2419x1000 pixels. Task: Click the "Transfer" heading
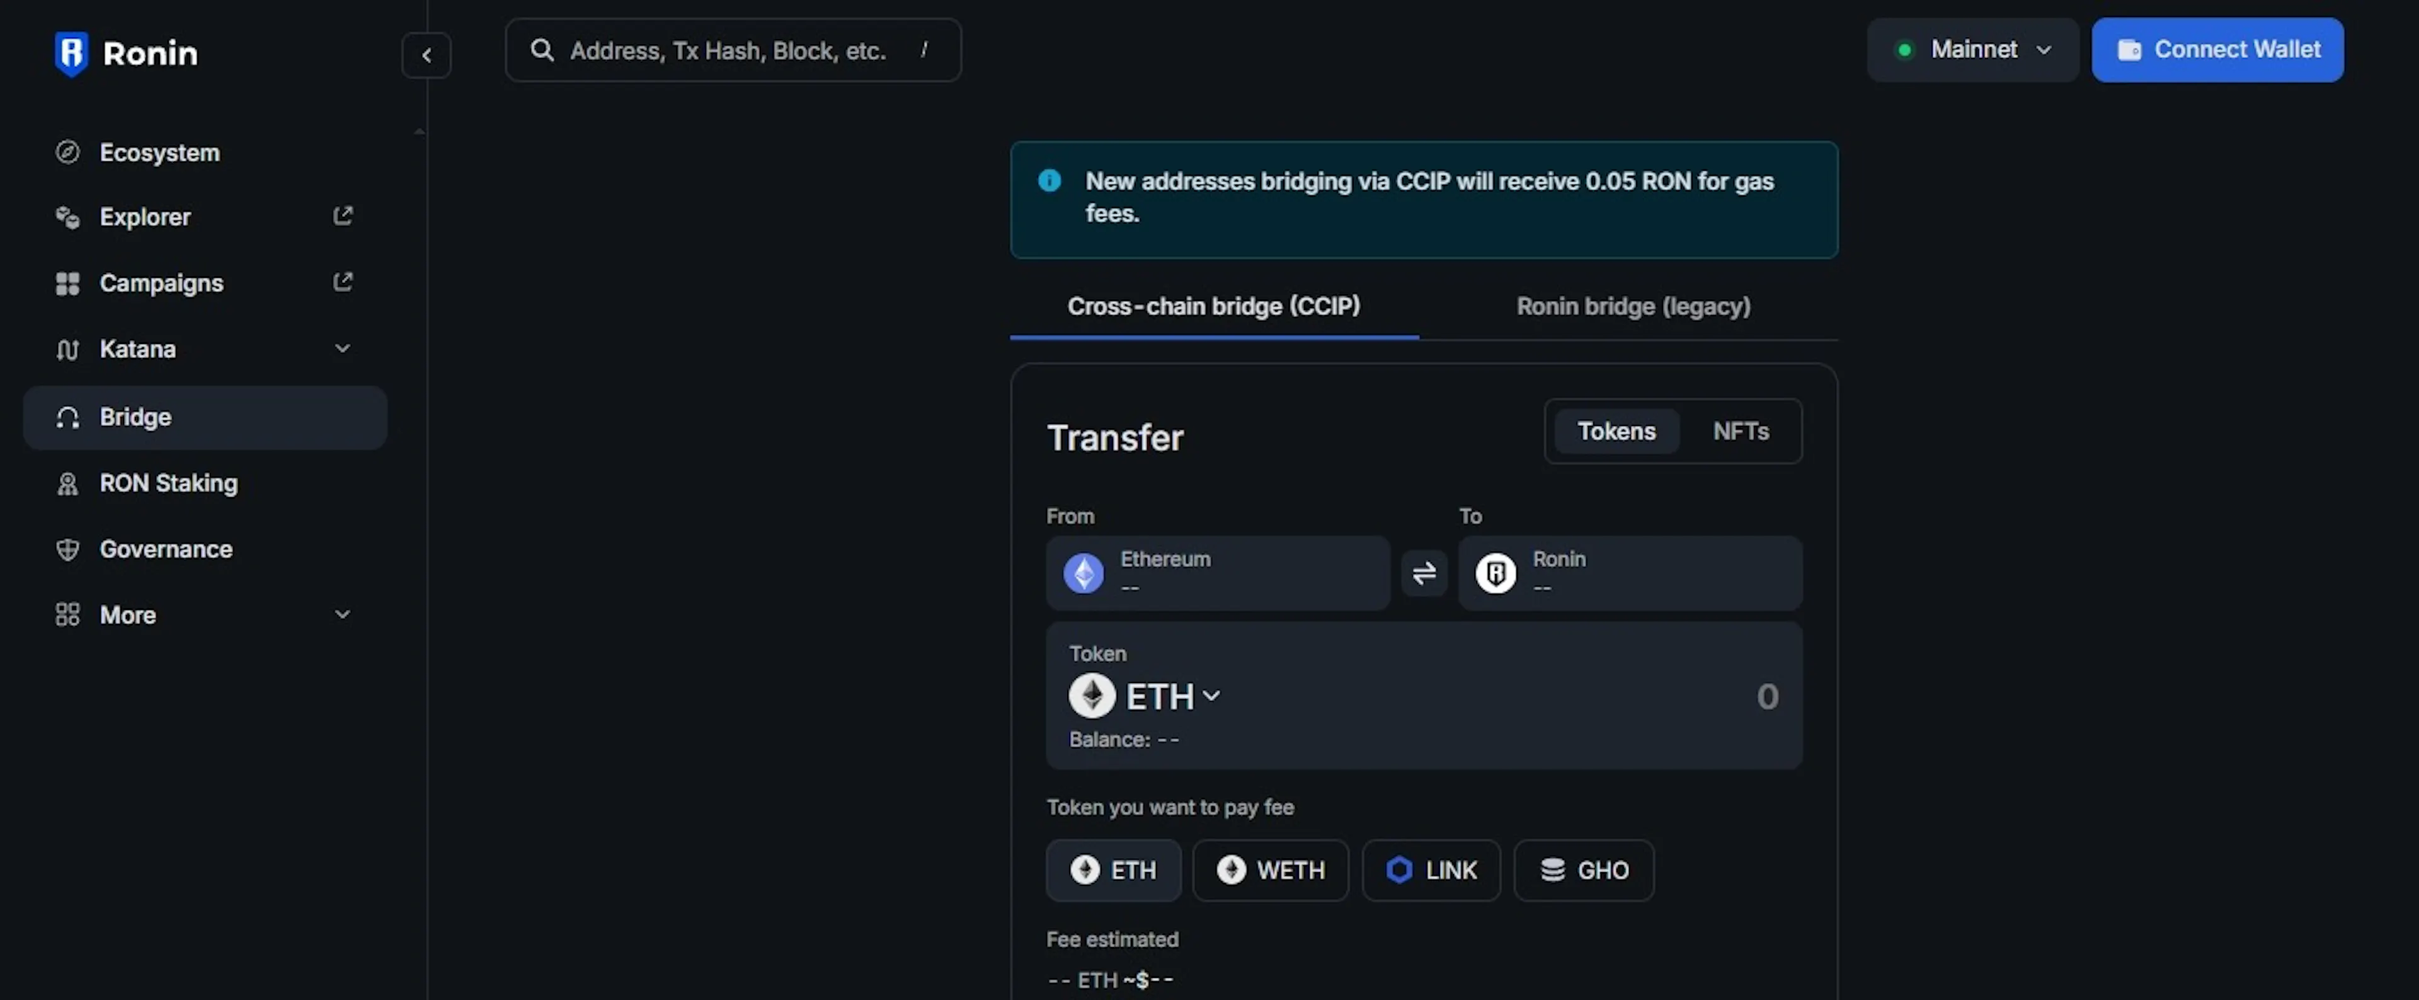[x=1116, y=437]
